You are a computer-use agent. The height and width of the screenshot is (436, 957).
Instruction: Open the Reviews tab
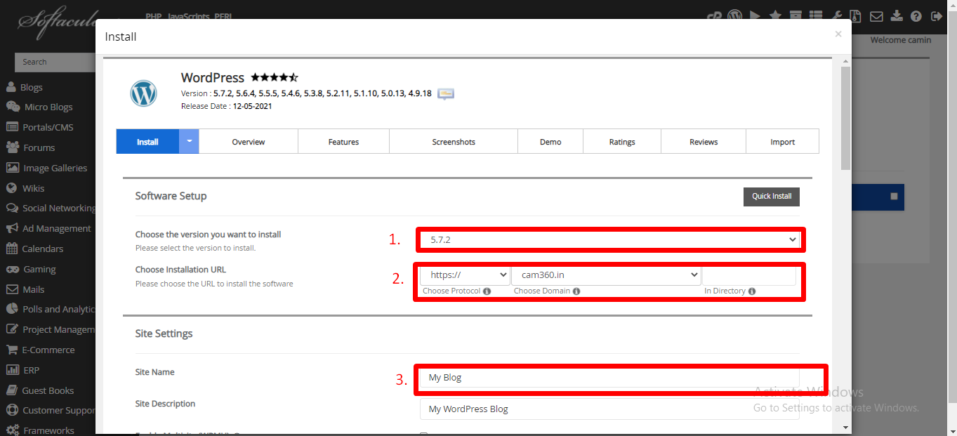(703, 141)
